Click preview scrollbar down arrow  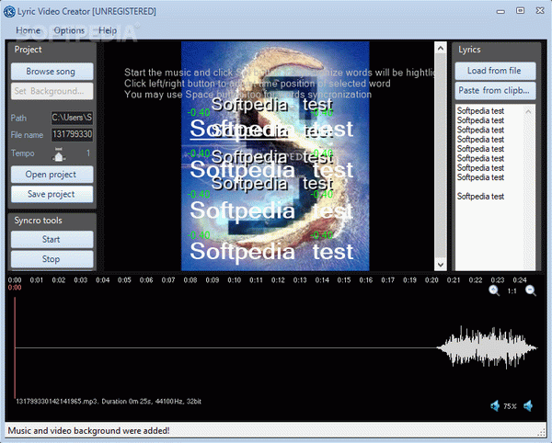pyautogui.click(x=441, y=265)
